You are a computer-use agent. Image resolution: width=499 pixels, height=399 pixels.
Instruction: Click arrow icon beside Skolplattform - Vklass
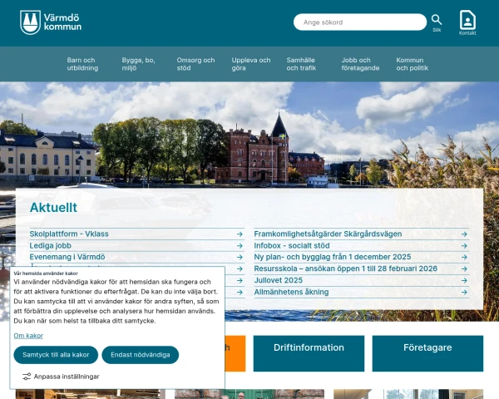(240, 234)
